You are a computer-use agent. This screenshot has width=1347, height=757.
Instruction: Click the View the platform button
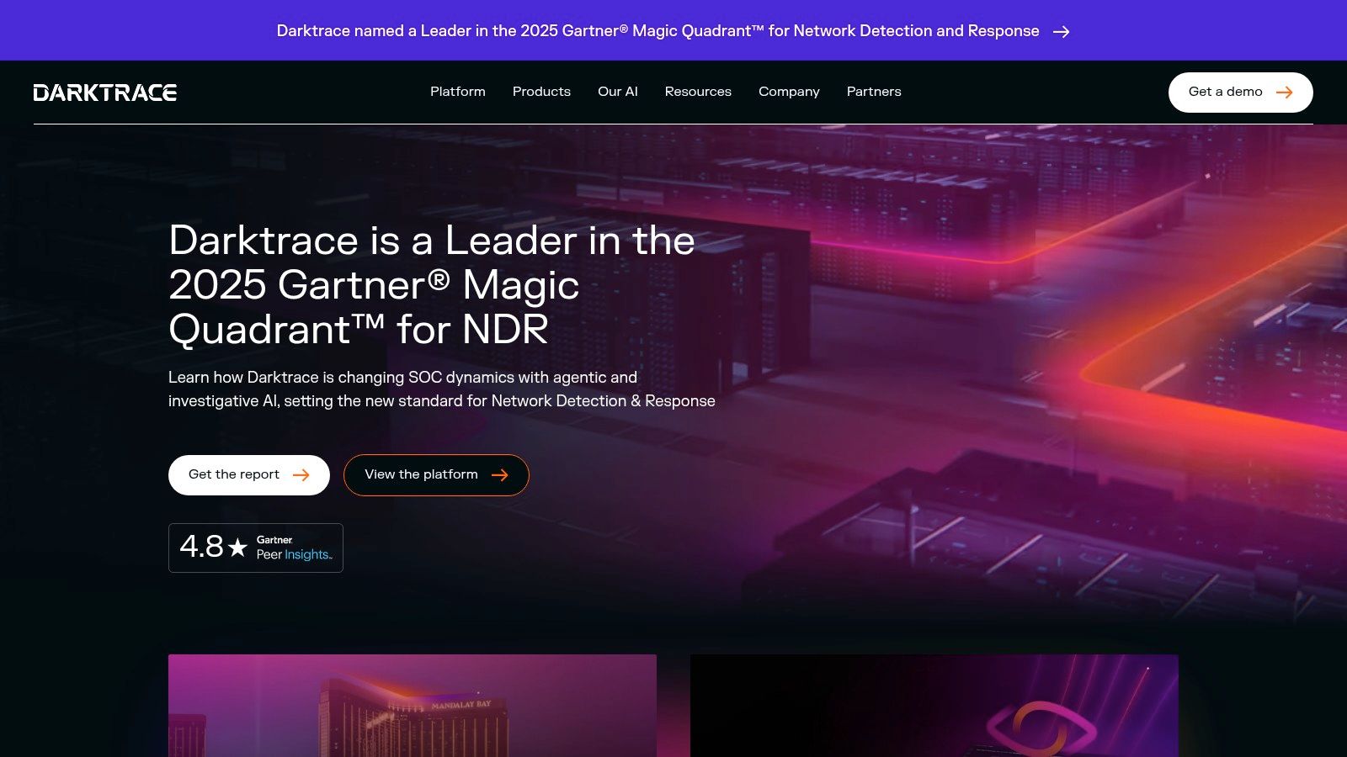click(436, 475)
